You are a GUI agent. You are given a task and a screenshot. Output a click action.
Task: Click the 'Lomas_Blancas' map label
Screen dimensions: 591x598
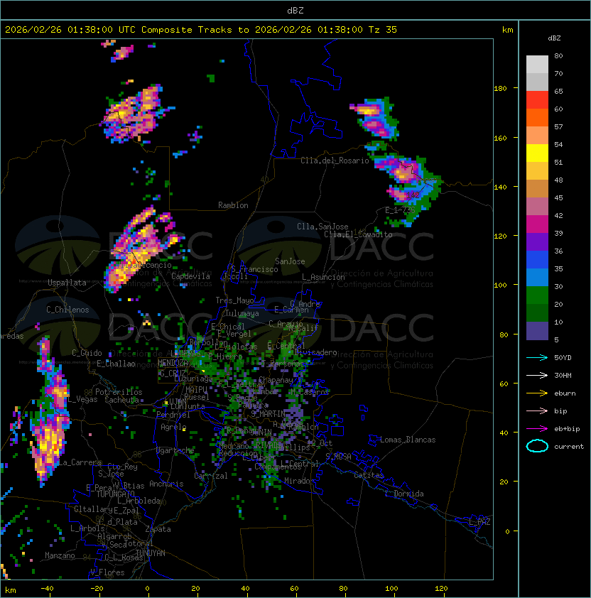pos(408,440)
